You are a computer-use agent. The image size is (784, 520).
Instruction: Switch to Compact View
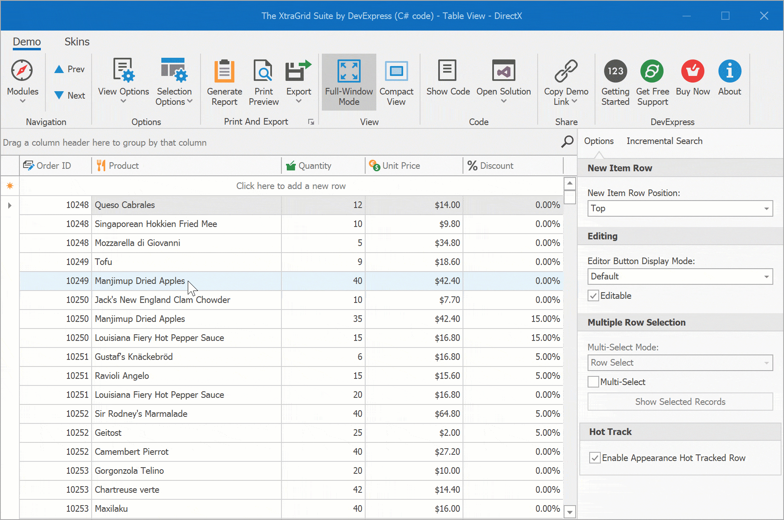click(396, 80)
